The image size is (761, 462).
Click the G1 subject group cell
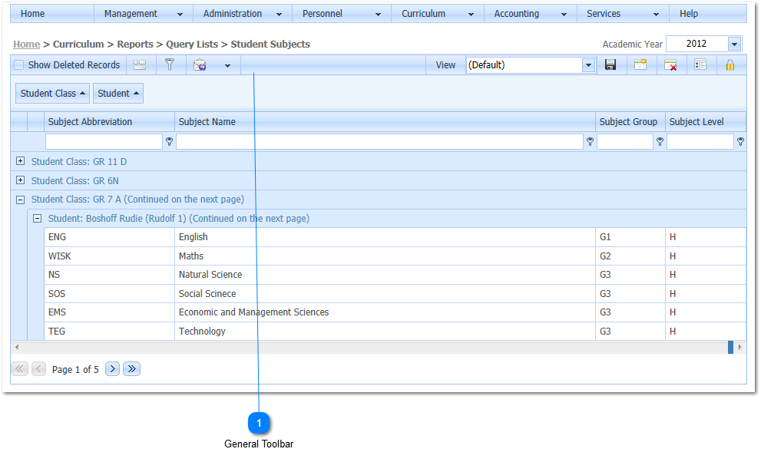point(630,237)
